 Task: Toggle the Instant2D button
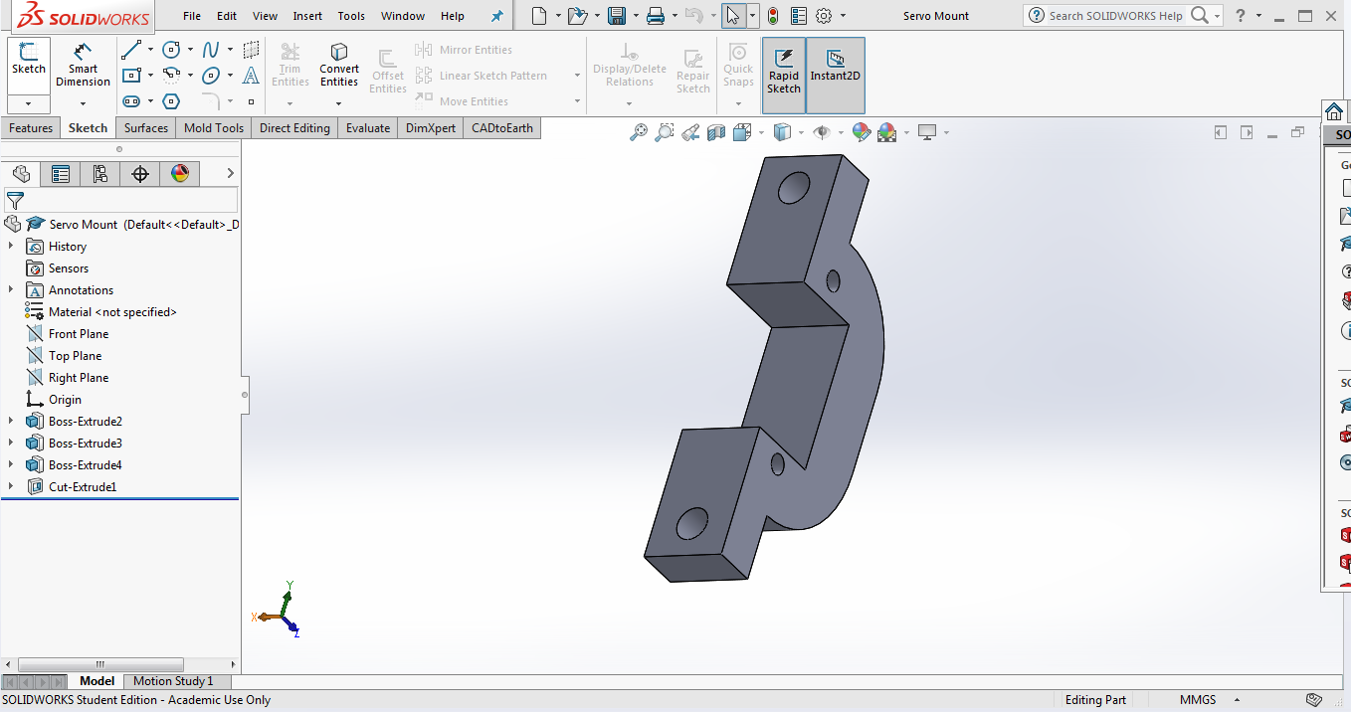pyautogui.click(x=836, y=74)
